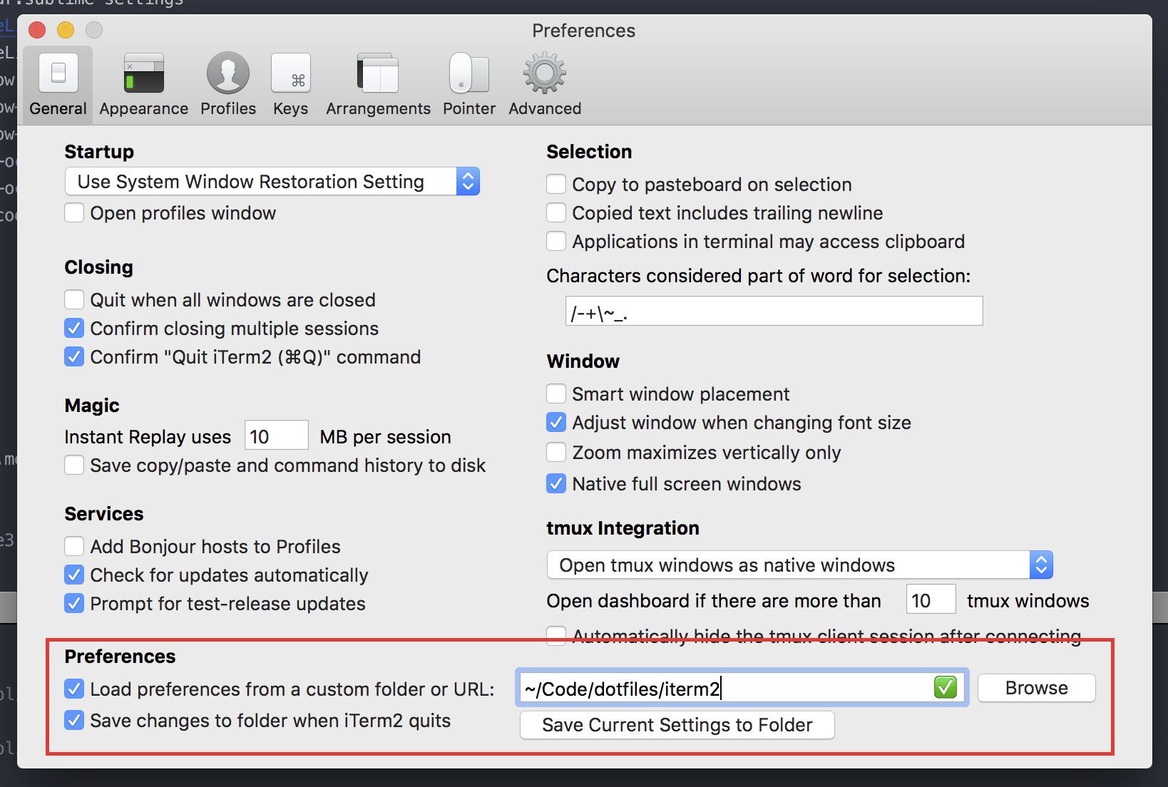Screen dimensions: 1168x787
Task: Enable Smart window placement
Action: point(556,394)
